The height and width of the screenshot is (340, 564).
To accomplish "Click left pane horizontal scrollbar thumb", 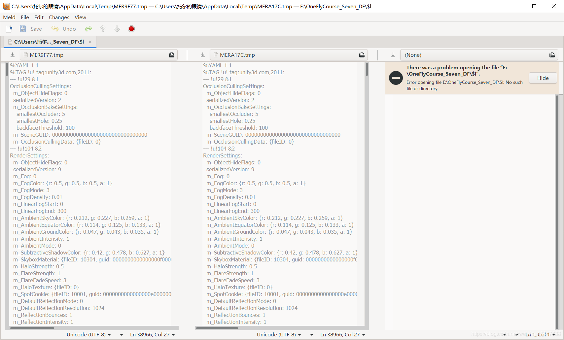I will (32, 328).
